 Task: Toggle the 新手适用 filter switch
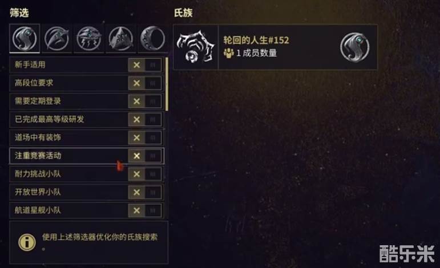tap(145, 65)
